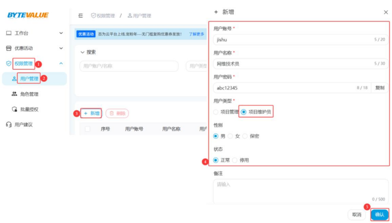The width and height of the screenshot is (392, 223).
Task: Select 用户管理 in the sidebar
Action: (x=29, y=79)
